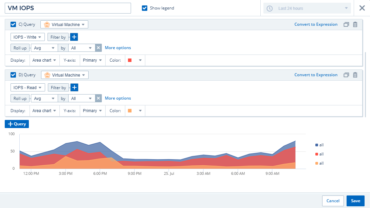Duplicate Query C using the copy icon

pos(346,24)
